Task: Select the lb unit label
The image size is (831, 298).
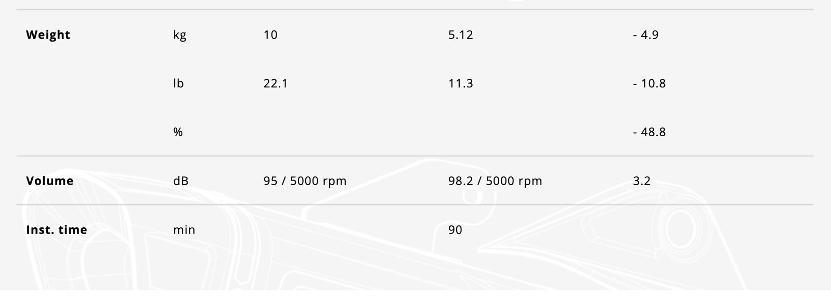Action: 178,83
